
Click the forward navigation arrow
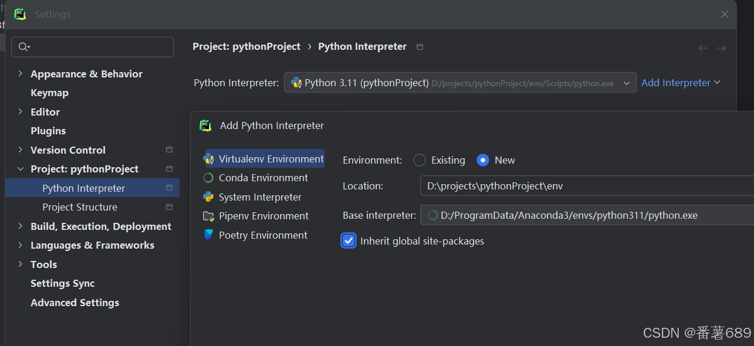click(x=722, y=48)
